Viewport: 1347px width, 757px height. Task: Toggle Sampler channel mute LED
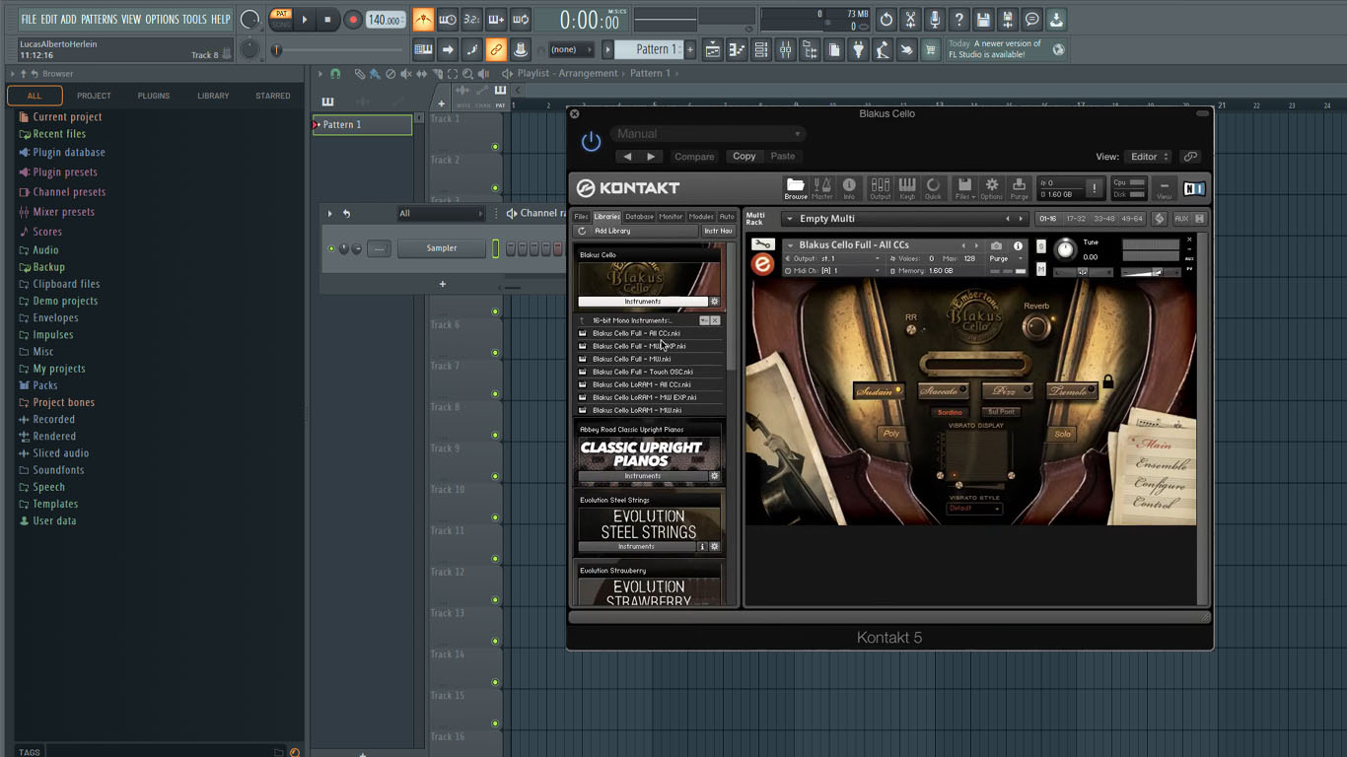coord(331,248)
